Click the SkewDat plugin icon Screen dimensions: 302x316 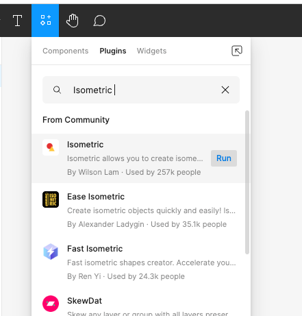point(51,304)
